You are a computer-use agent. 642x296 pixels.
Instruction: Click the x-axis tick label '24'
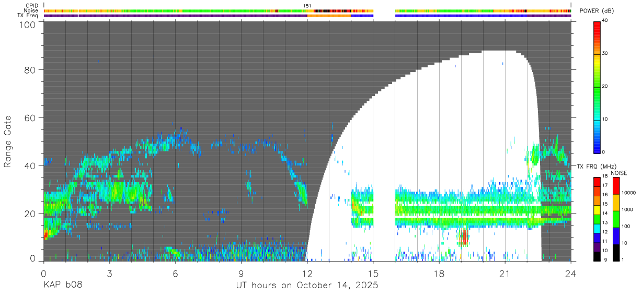(x=571, y=273)
